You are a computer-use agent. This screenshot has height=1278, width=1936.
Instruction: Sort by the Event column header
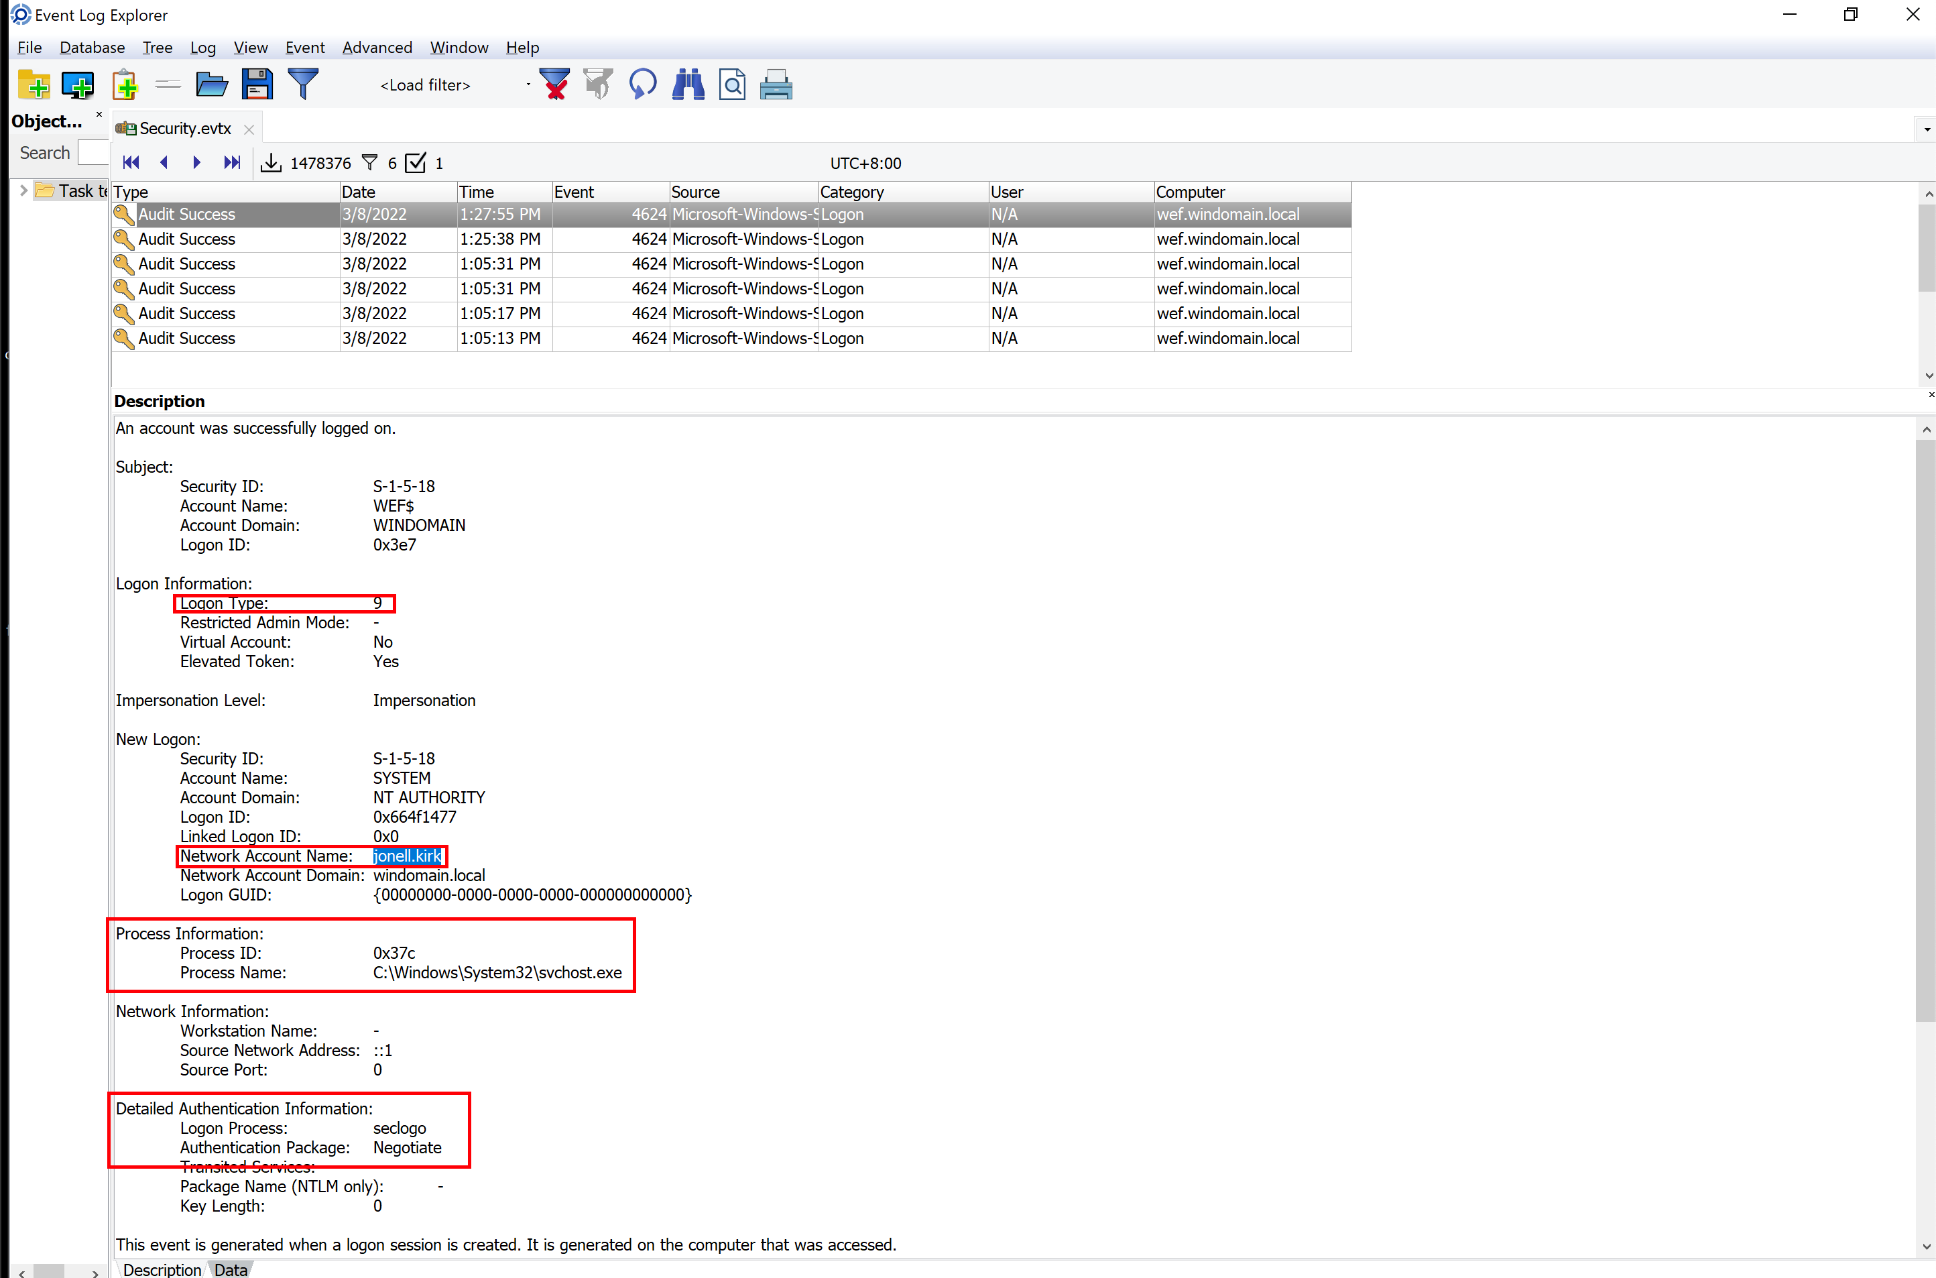[x=611, y=192]
